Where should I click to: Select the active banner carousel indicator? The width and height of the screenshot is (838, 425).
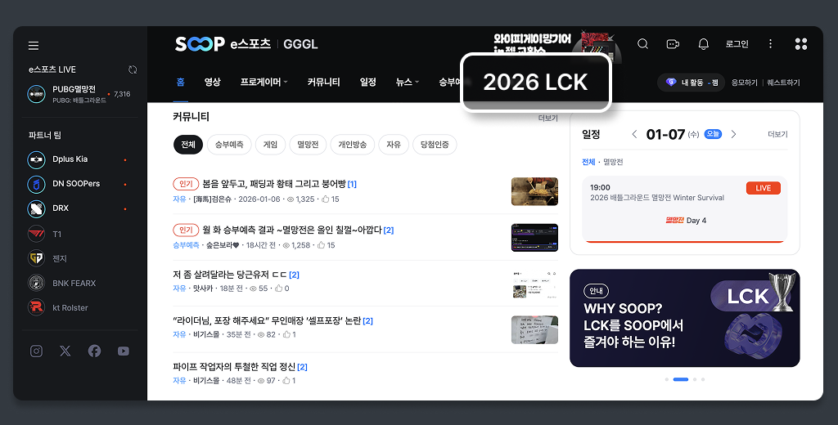coord(680,379)
